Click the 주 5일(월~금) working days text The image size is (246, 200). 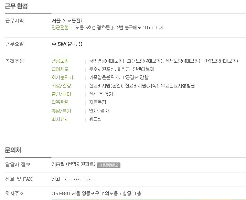pyautogui.click(x=67, y=44)
